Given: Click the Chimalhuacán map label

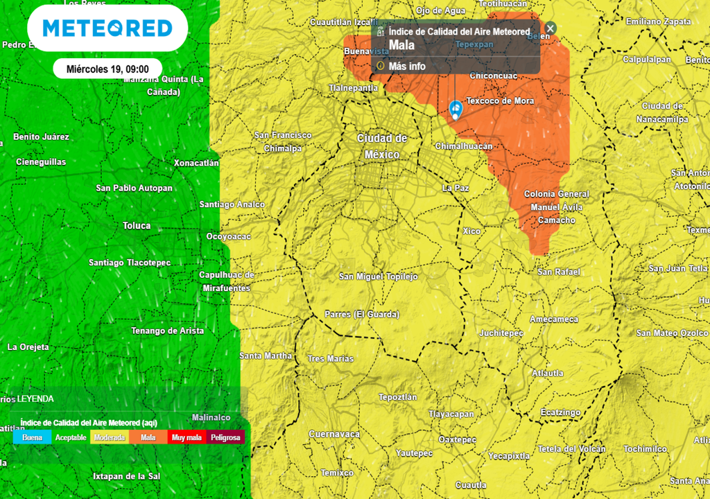Looking at the screenshot, I should point(463,146).
